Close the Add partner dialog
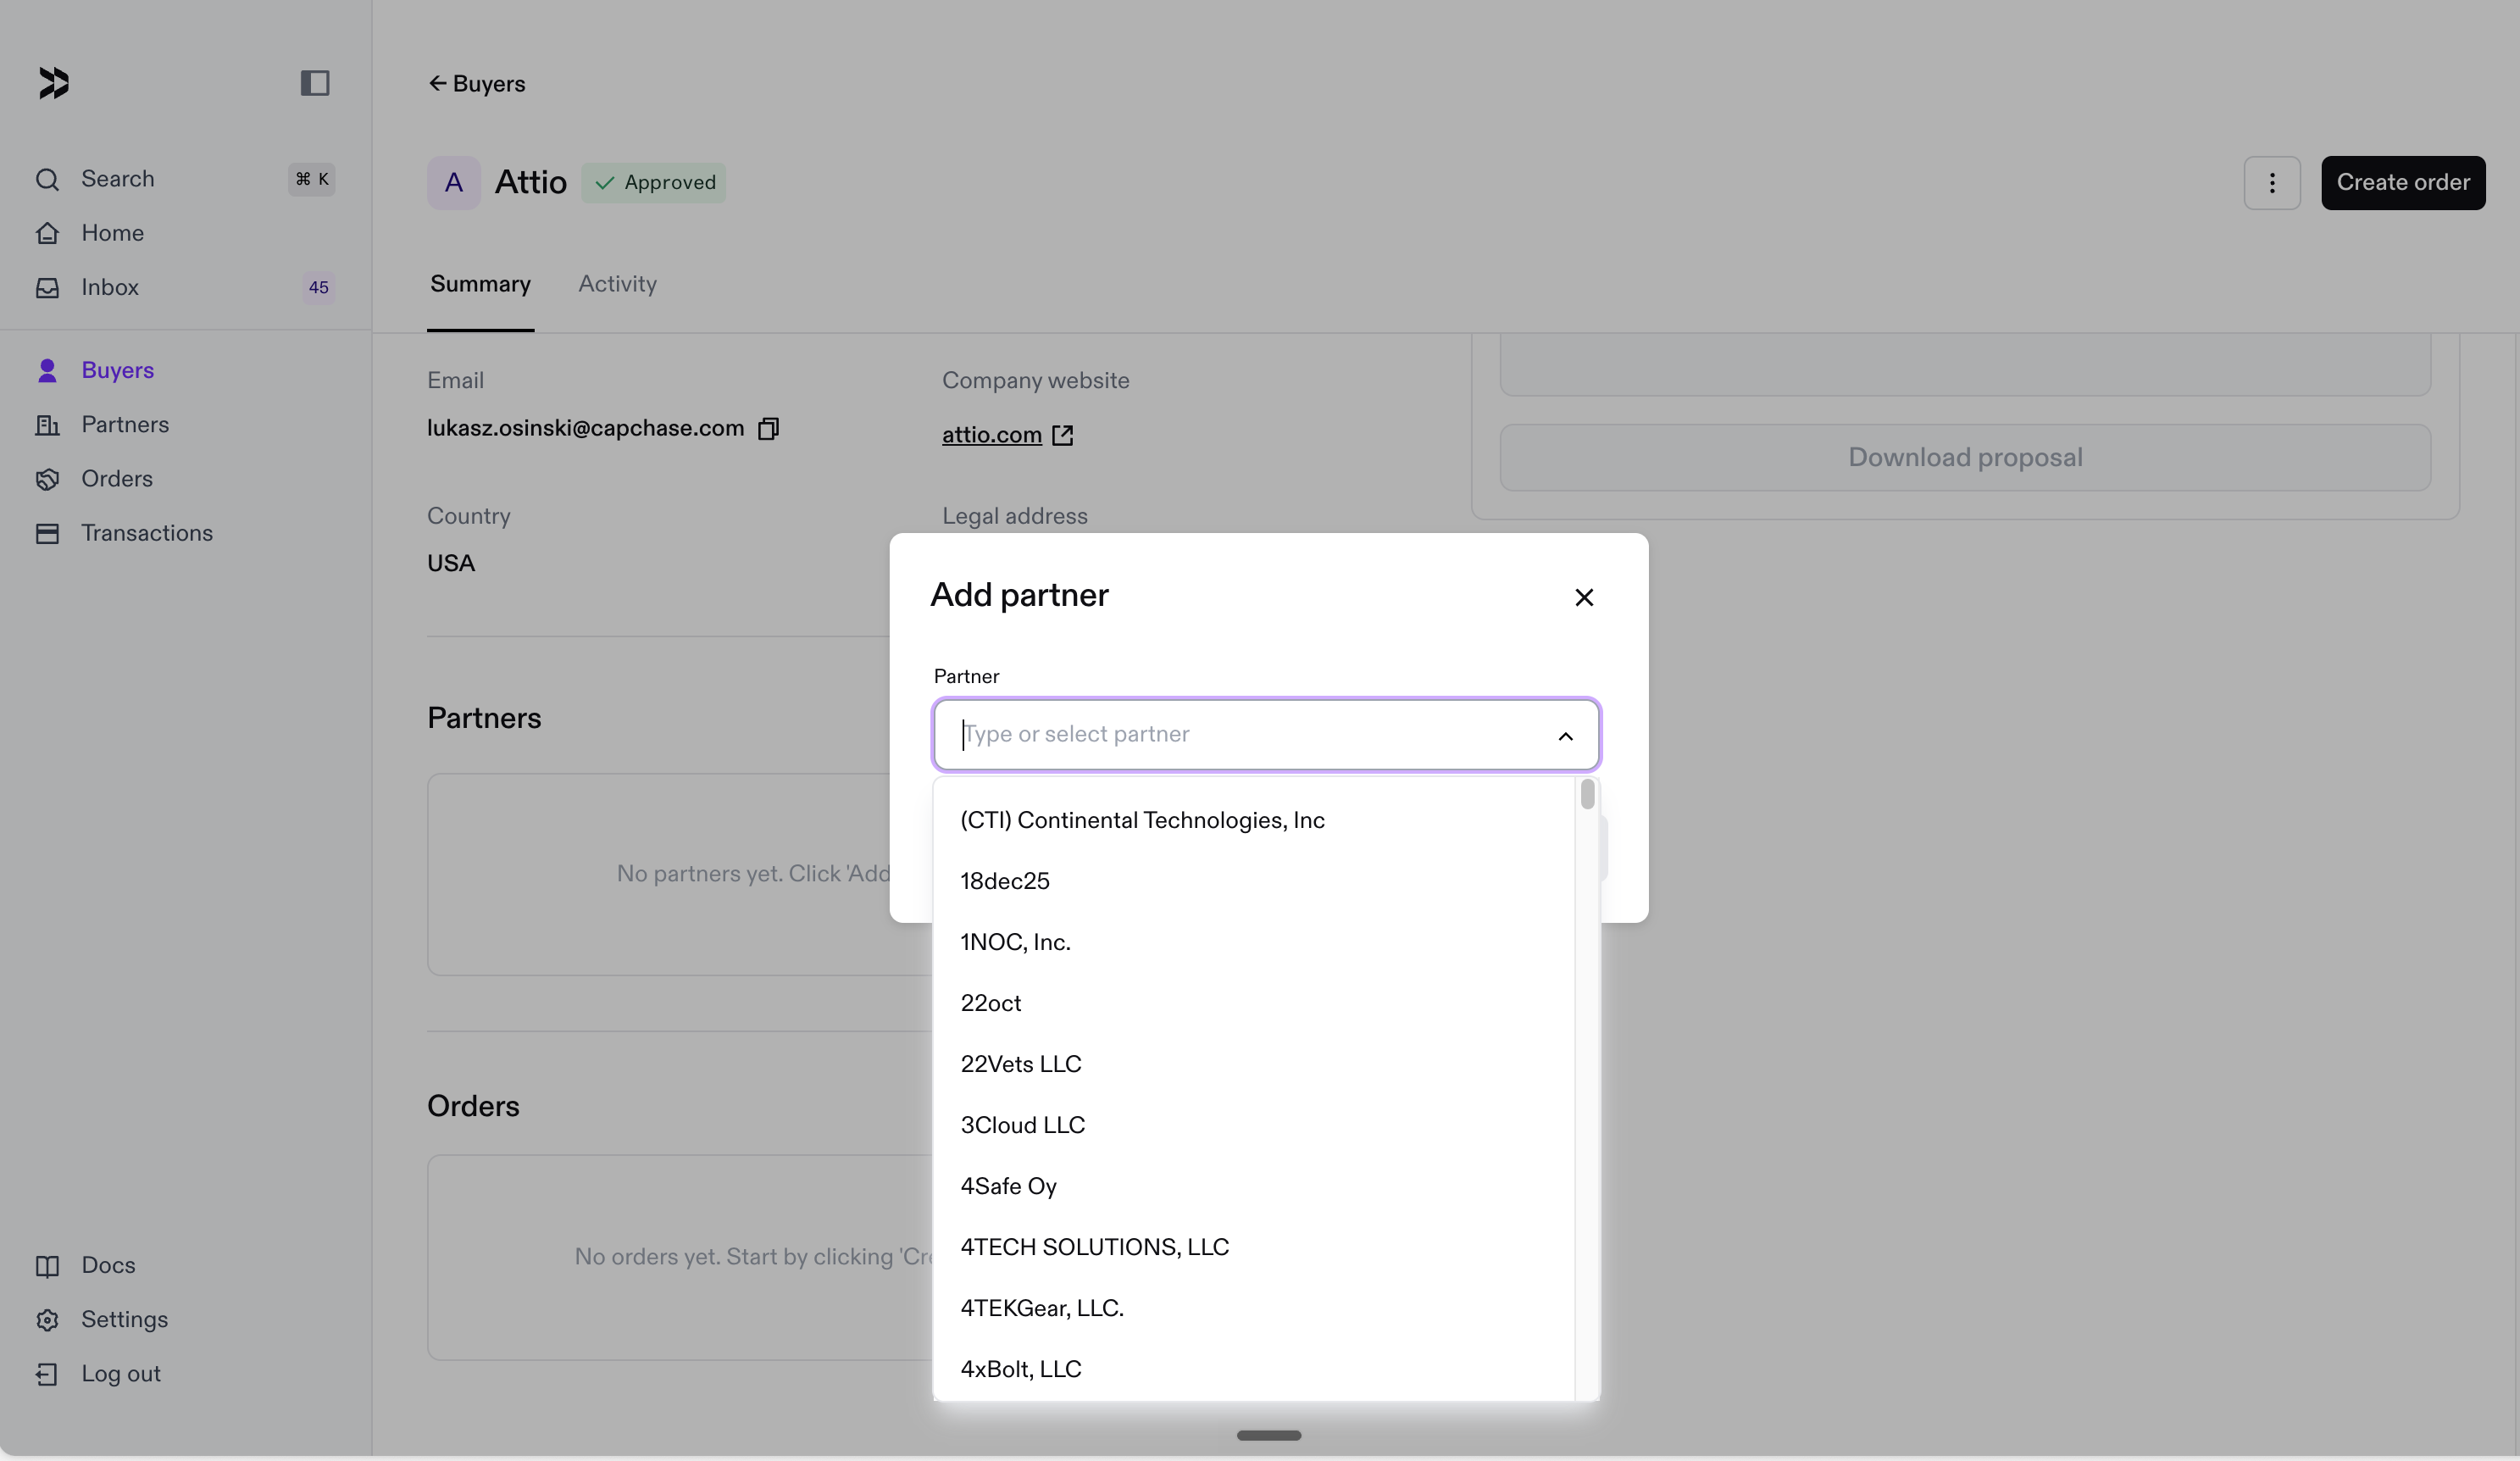2520x1461 pixels. coord(1584,597)
